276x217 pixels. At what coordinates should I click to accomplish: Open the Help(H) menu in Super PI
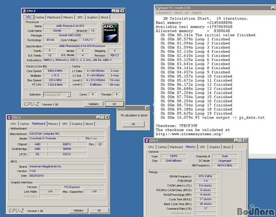(197, 13)
